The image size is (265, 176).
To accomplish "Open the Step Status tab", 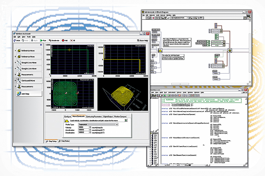I will [x=64, y=141].
